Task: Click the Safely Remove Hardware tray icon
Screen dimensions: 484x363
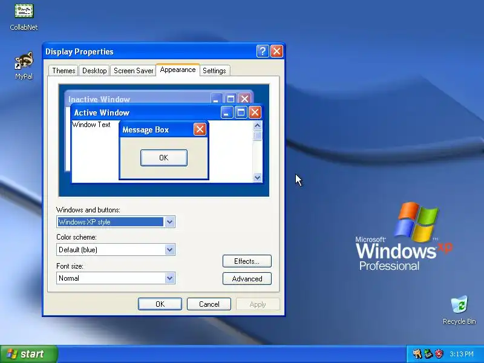Action: point(428,354)
